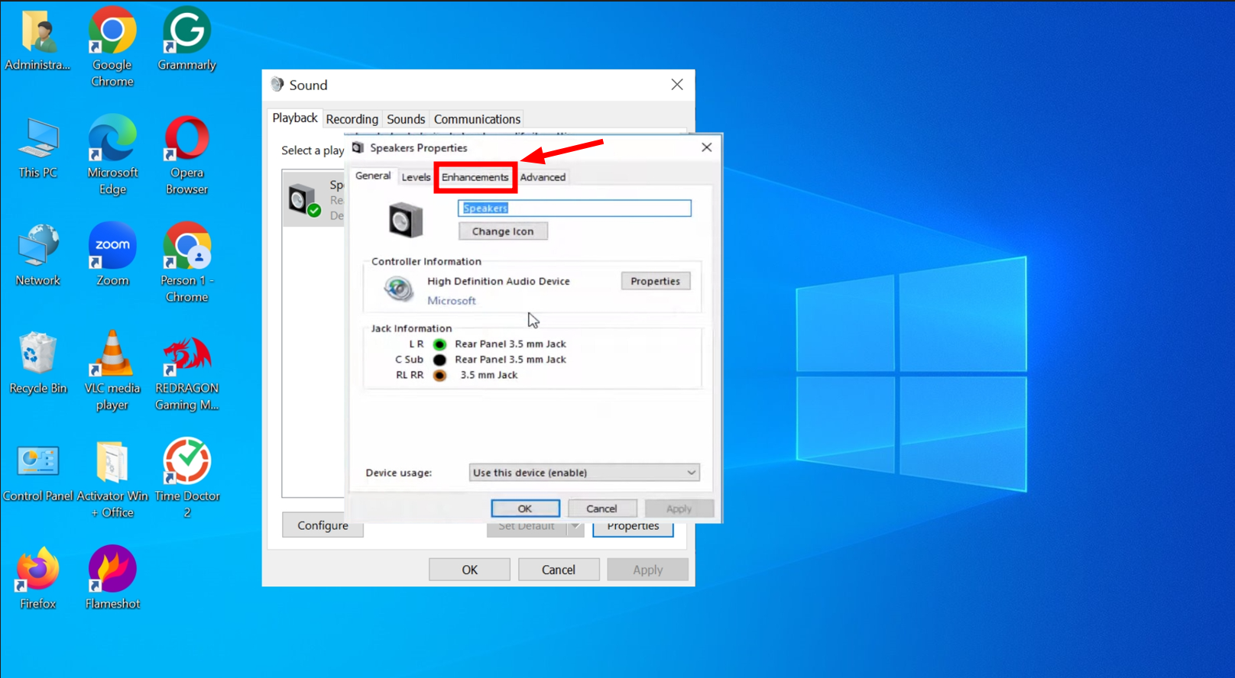Open the Person 1 - Chrome shortcut

tap(186, 263)
